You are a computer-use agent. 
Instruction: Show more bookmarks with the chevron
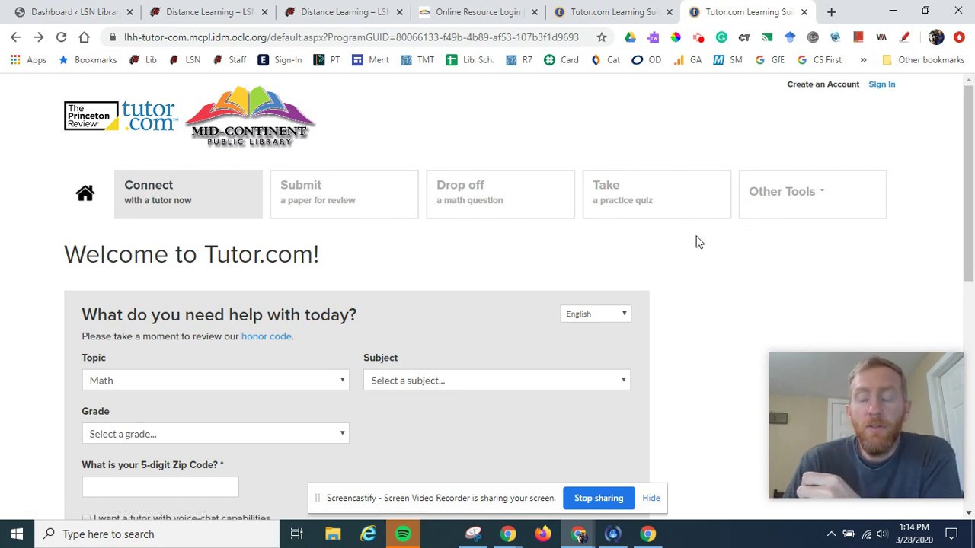click(x=863, y=59)
